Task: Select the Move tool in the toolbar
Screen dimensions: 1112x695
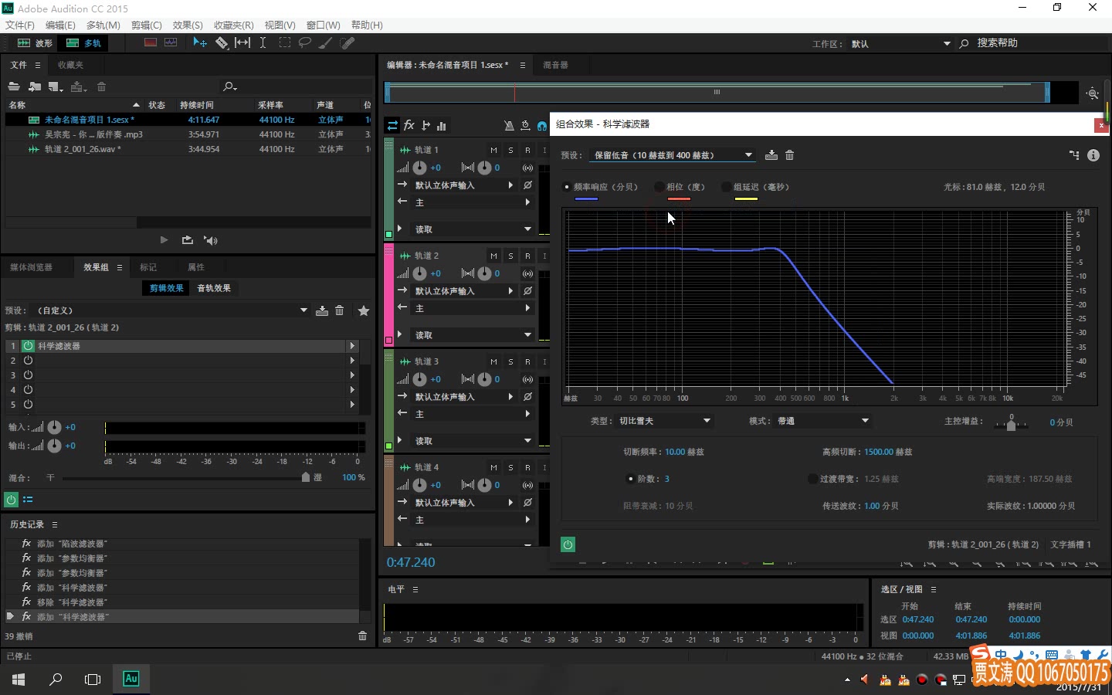Action: coord(200,43)
